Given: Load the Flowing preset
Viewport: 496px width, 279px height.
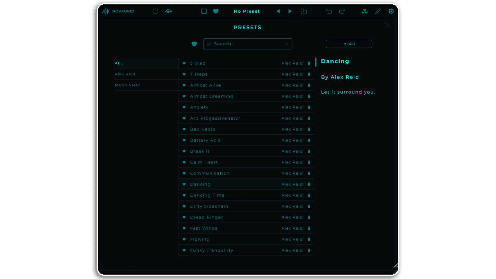Looking at the screenshot, I should coord(246,239).
